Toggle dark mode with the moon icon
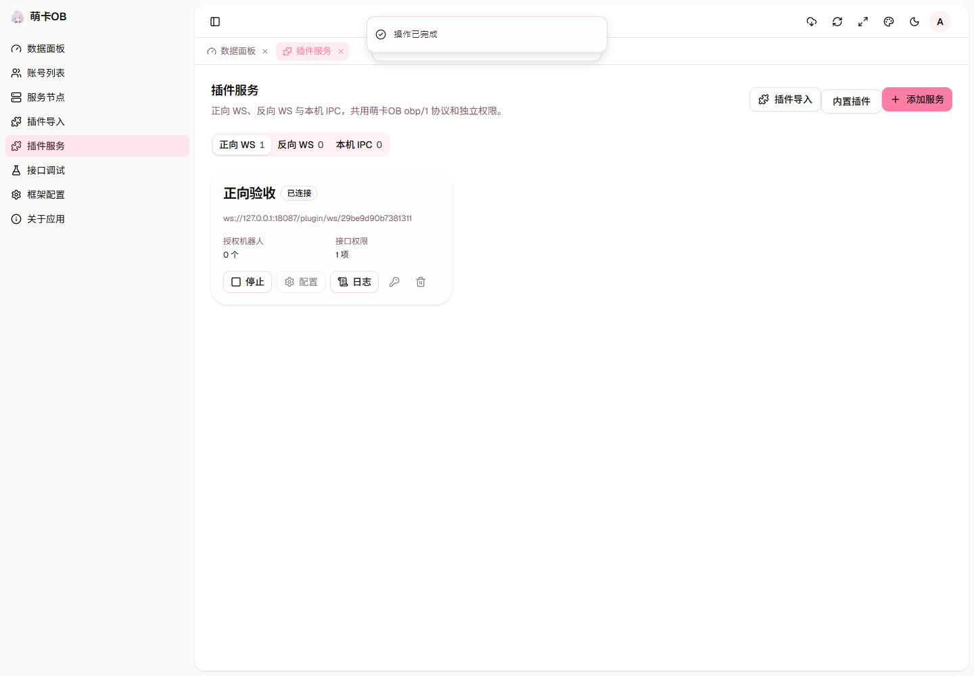The height and width of the screenshot is (676, 974). (914, 22)
